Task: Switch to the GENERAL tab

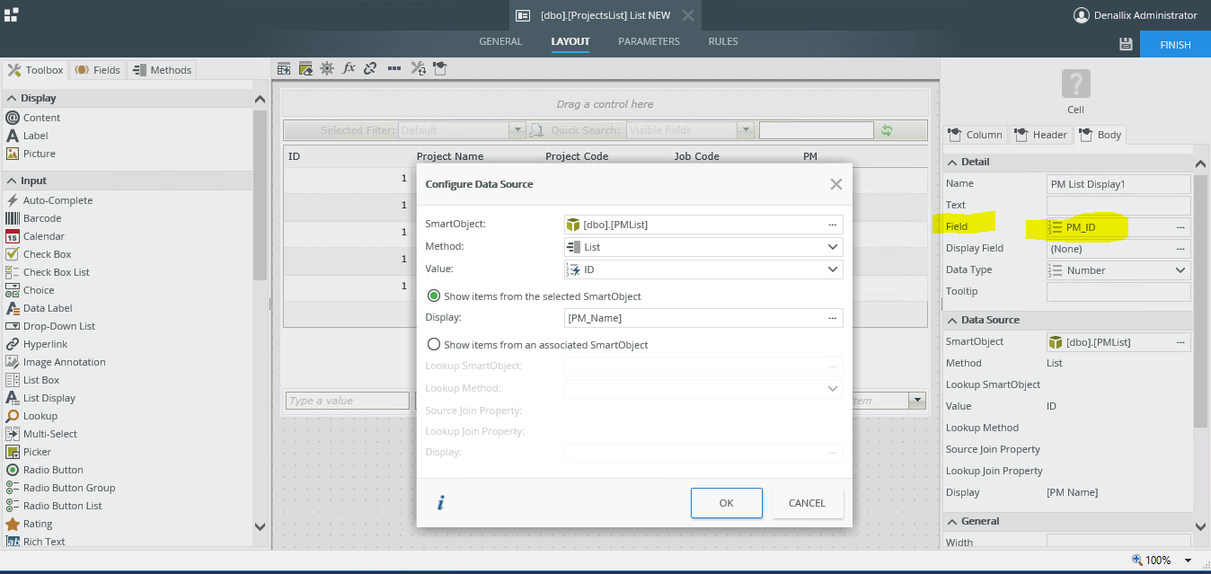Action: click(500, 41)
